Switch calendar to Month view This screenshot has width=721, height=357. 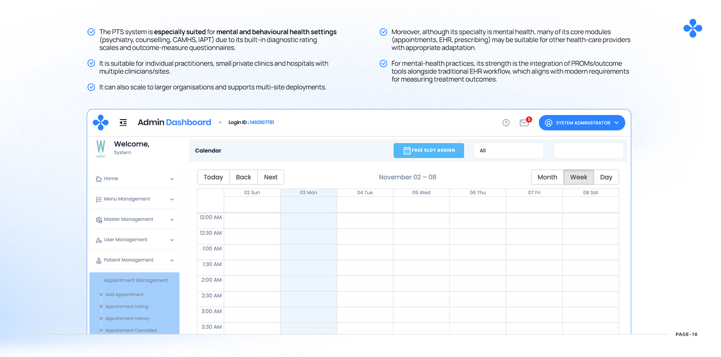coord(547,177)
